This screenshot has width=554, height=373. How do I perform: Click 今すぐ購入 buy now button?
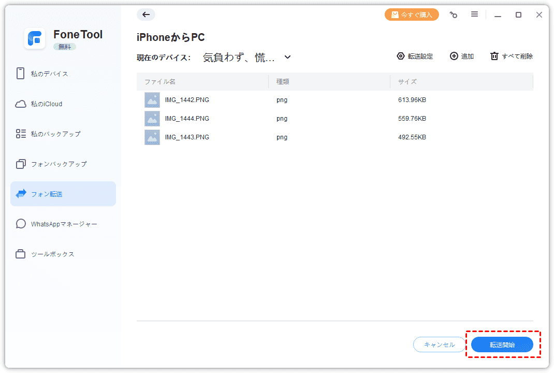point(412,15)
